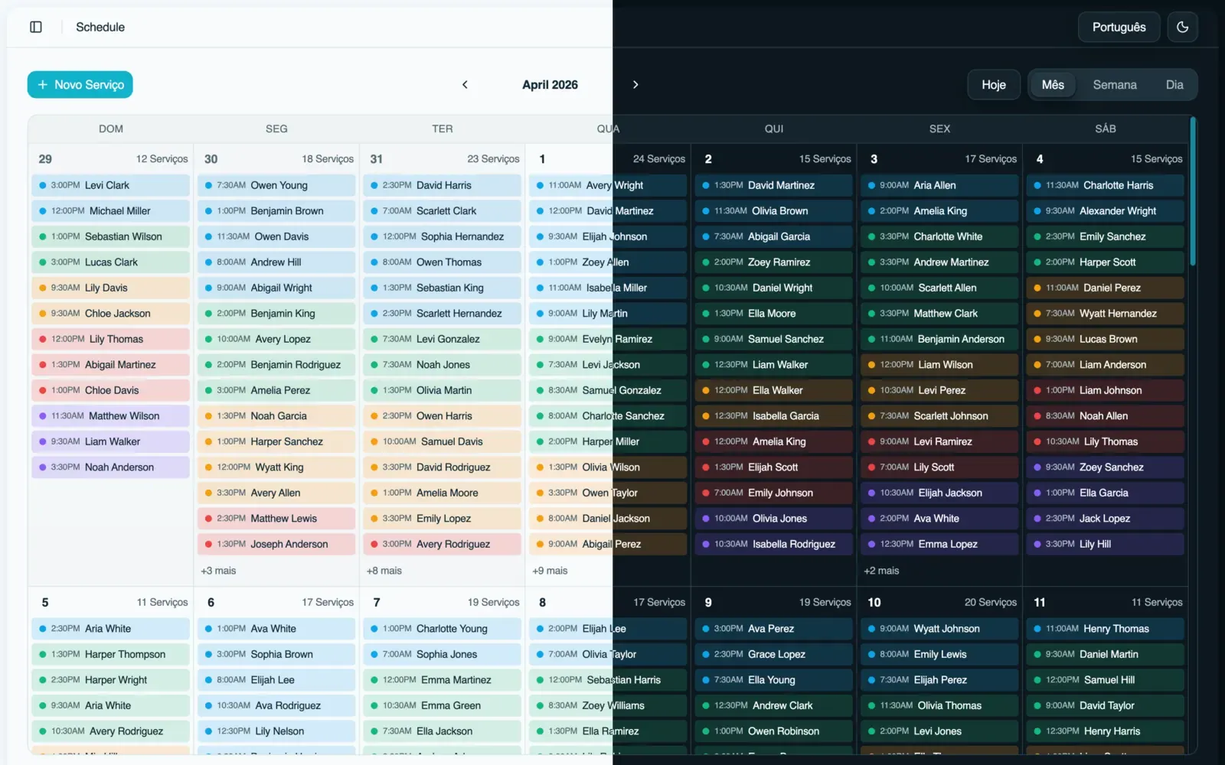
Task: Switch theme with the moon icon
Action: coord(1182,27)
